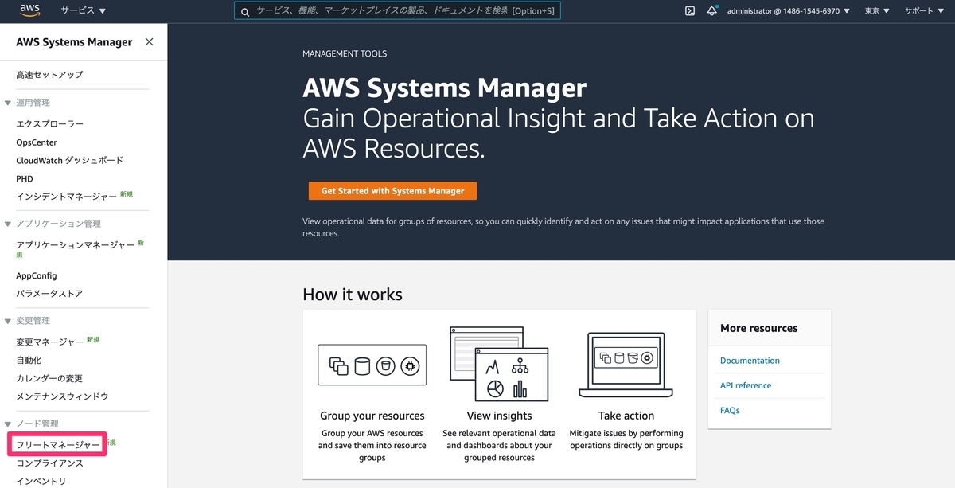Click the AWS Systems Manager sidebar title
The width and height of the screenshot is (955, 488).
pos(74,42)
